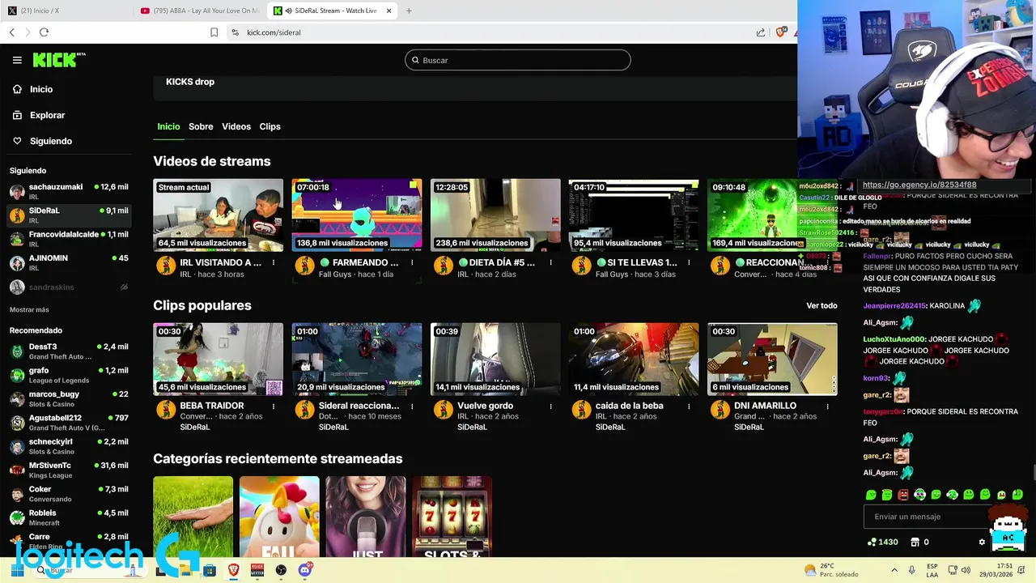The image size is (1036, 583).
Task: Open MrStivenTc recommended channel
Action: point(69,470)
